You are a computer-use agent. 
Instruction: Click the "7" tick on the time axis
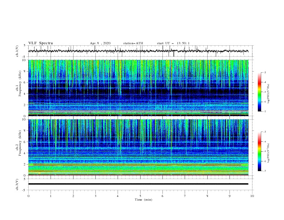[185, 196]
